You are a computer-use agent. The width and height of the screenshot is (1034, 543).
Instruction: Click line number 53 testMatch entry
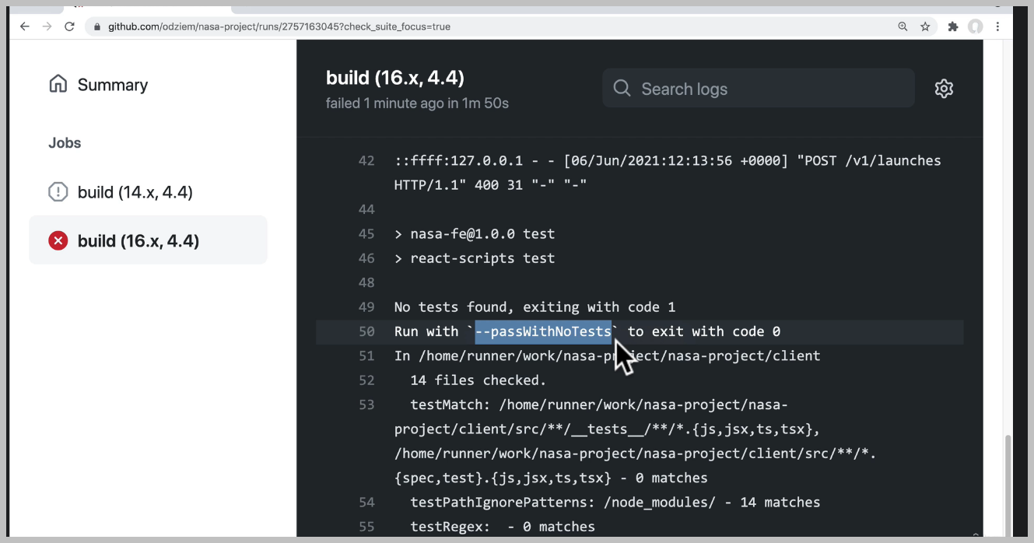click(x=366, y=405)
